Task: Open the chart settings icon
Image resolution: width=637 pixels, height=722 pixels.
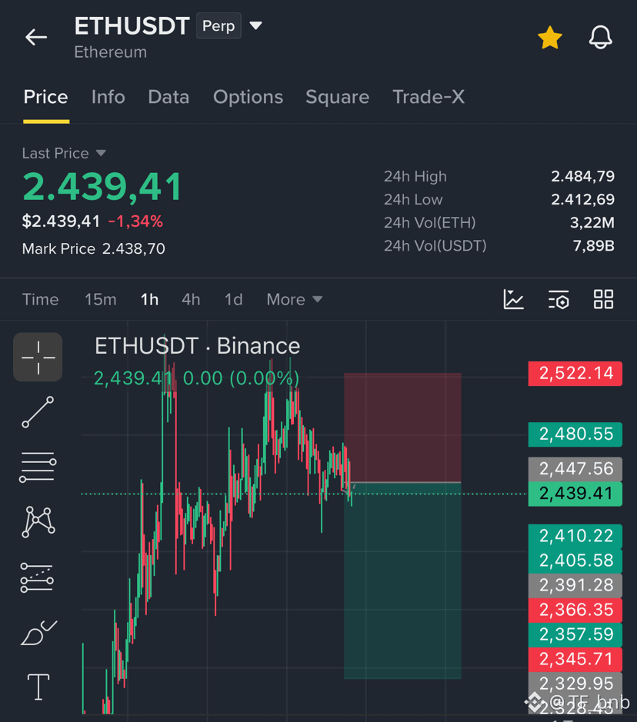Action: click(559, 299)
